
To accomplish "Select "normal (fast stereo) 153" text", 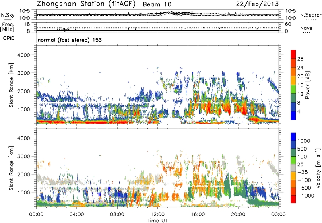I will click(70, 40).
